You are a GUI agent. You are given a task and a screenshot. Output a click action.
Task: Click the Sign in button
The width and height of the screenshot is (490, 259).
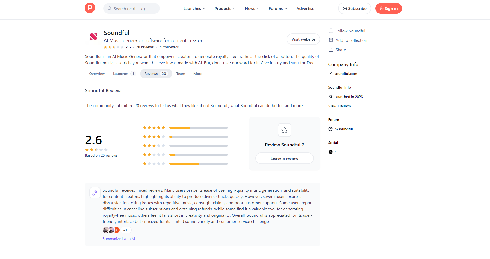388,9
